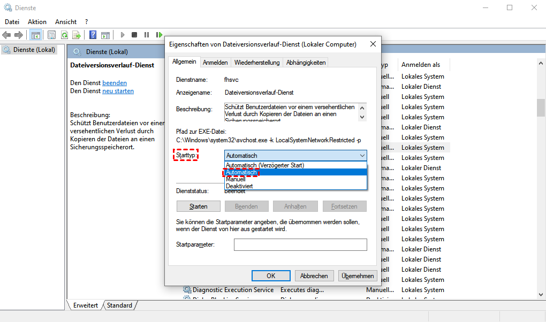Click into the Startparameter text field
This screenshot has width=546, height=322.
click(x=300, y=244)
